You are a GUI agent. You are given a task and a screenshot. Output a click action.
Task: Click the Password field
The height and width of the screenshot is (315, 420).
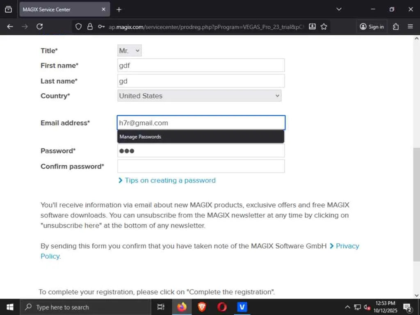click(201, 151)
